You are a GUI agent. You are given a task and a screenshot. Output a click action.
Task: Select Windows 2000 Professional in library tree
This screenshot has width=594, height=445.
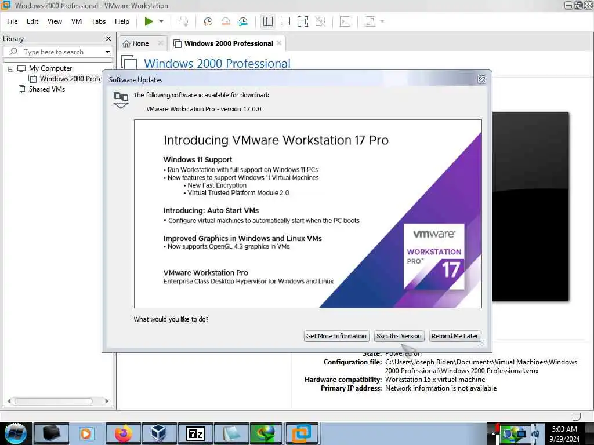70,79
